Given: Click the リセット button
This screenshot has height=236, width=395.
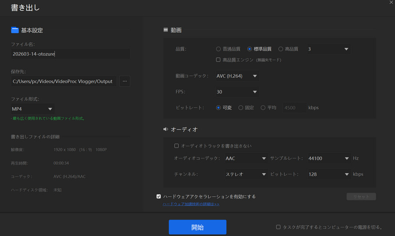Looking at the screenshot, I should click(361, 197).
